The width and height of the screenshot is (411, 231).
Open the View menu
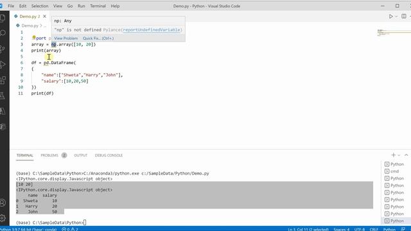[x=58, y=6]
